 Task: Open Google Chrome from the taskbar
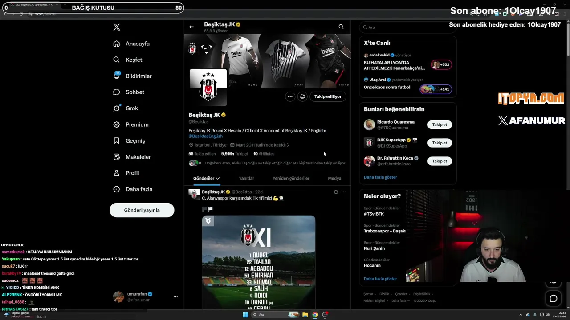point(315,315)
